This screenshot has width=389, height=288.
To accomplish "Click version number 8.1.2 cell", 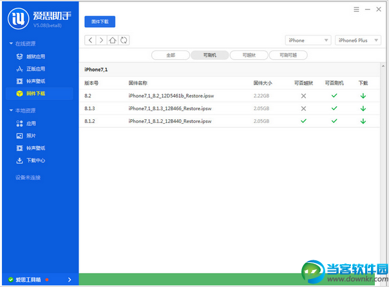I will pos(90,121).
